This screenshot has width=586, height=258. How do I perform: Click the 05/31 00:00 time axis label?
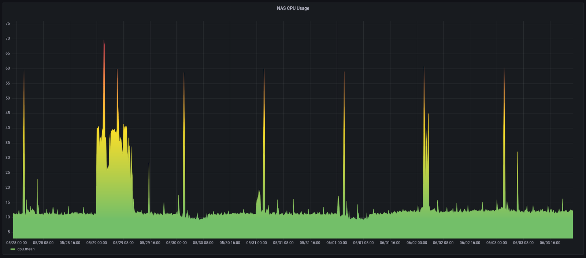pos(257,243)
